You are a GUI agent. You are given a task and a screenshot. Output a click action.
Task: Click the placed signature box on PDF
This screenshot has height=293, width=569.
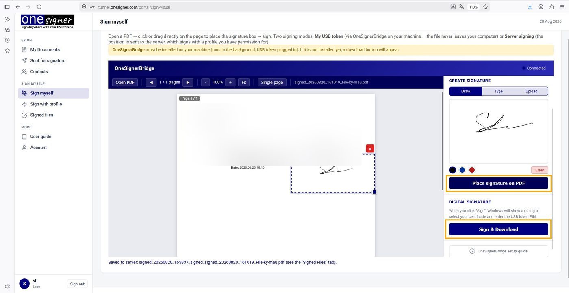point(333,173)
